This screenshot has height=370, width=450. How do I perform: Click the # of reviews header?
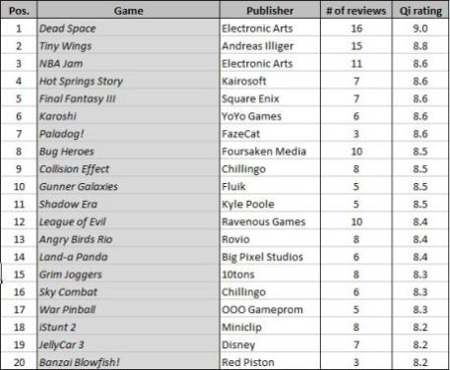[x=356, y=11]
